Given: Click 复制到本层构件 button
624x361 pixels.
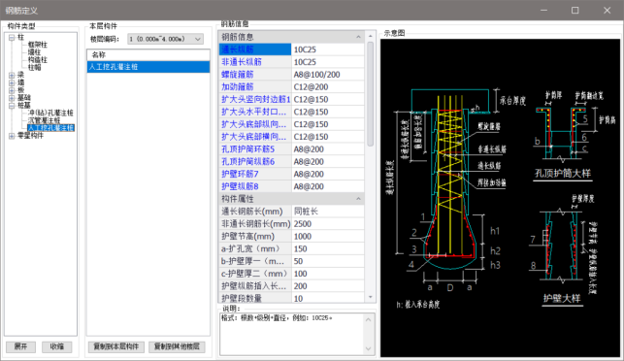Looking at the screenshot, I should tap(115, 346).
